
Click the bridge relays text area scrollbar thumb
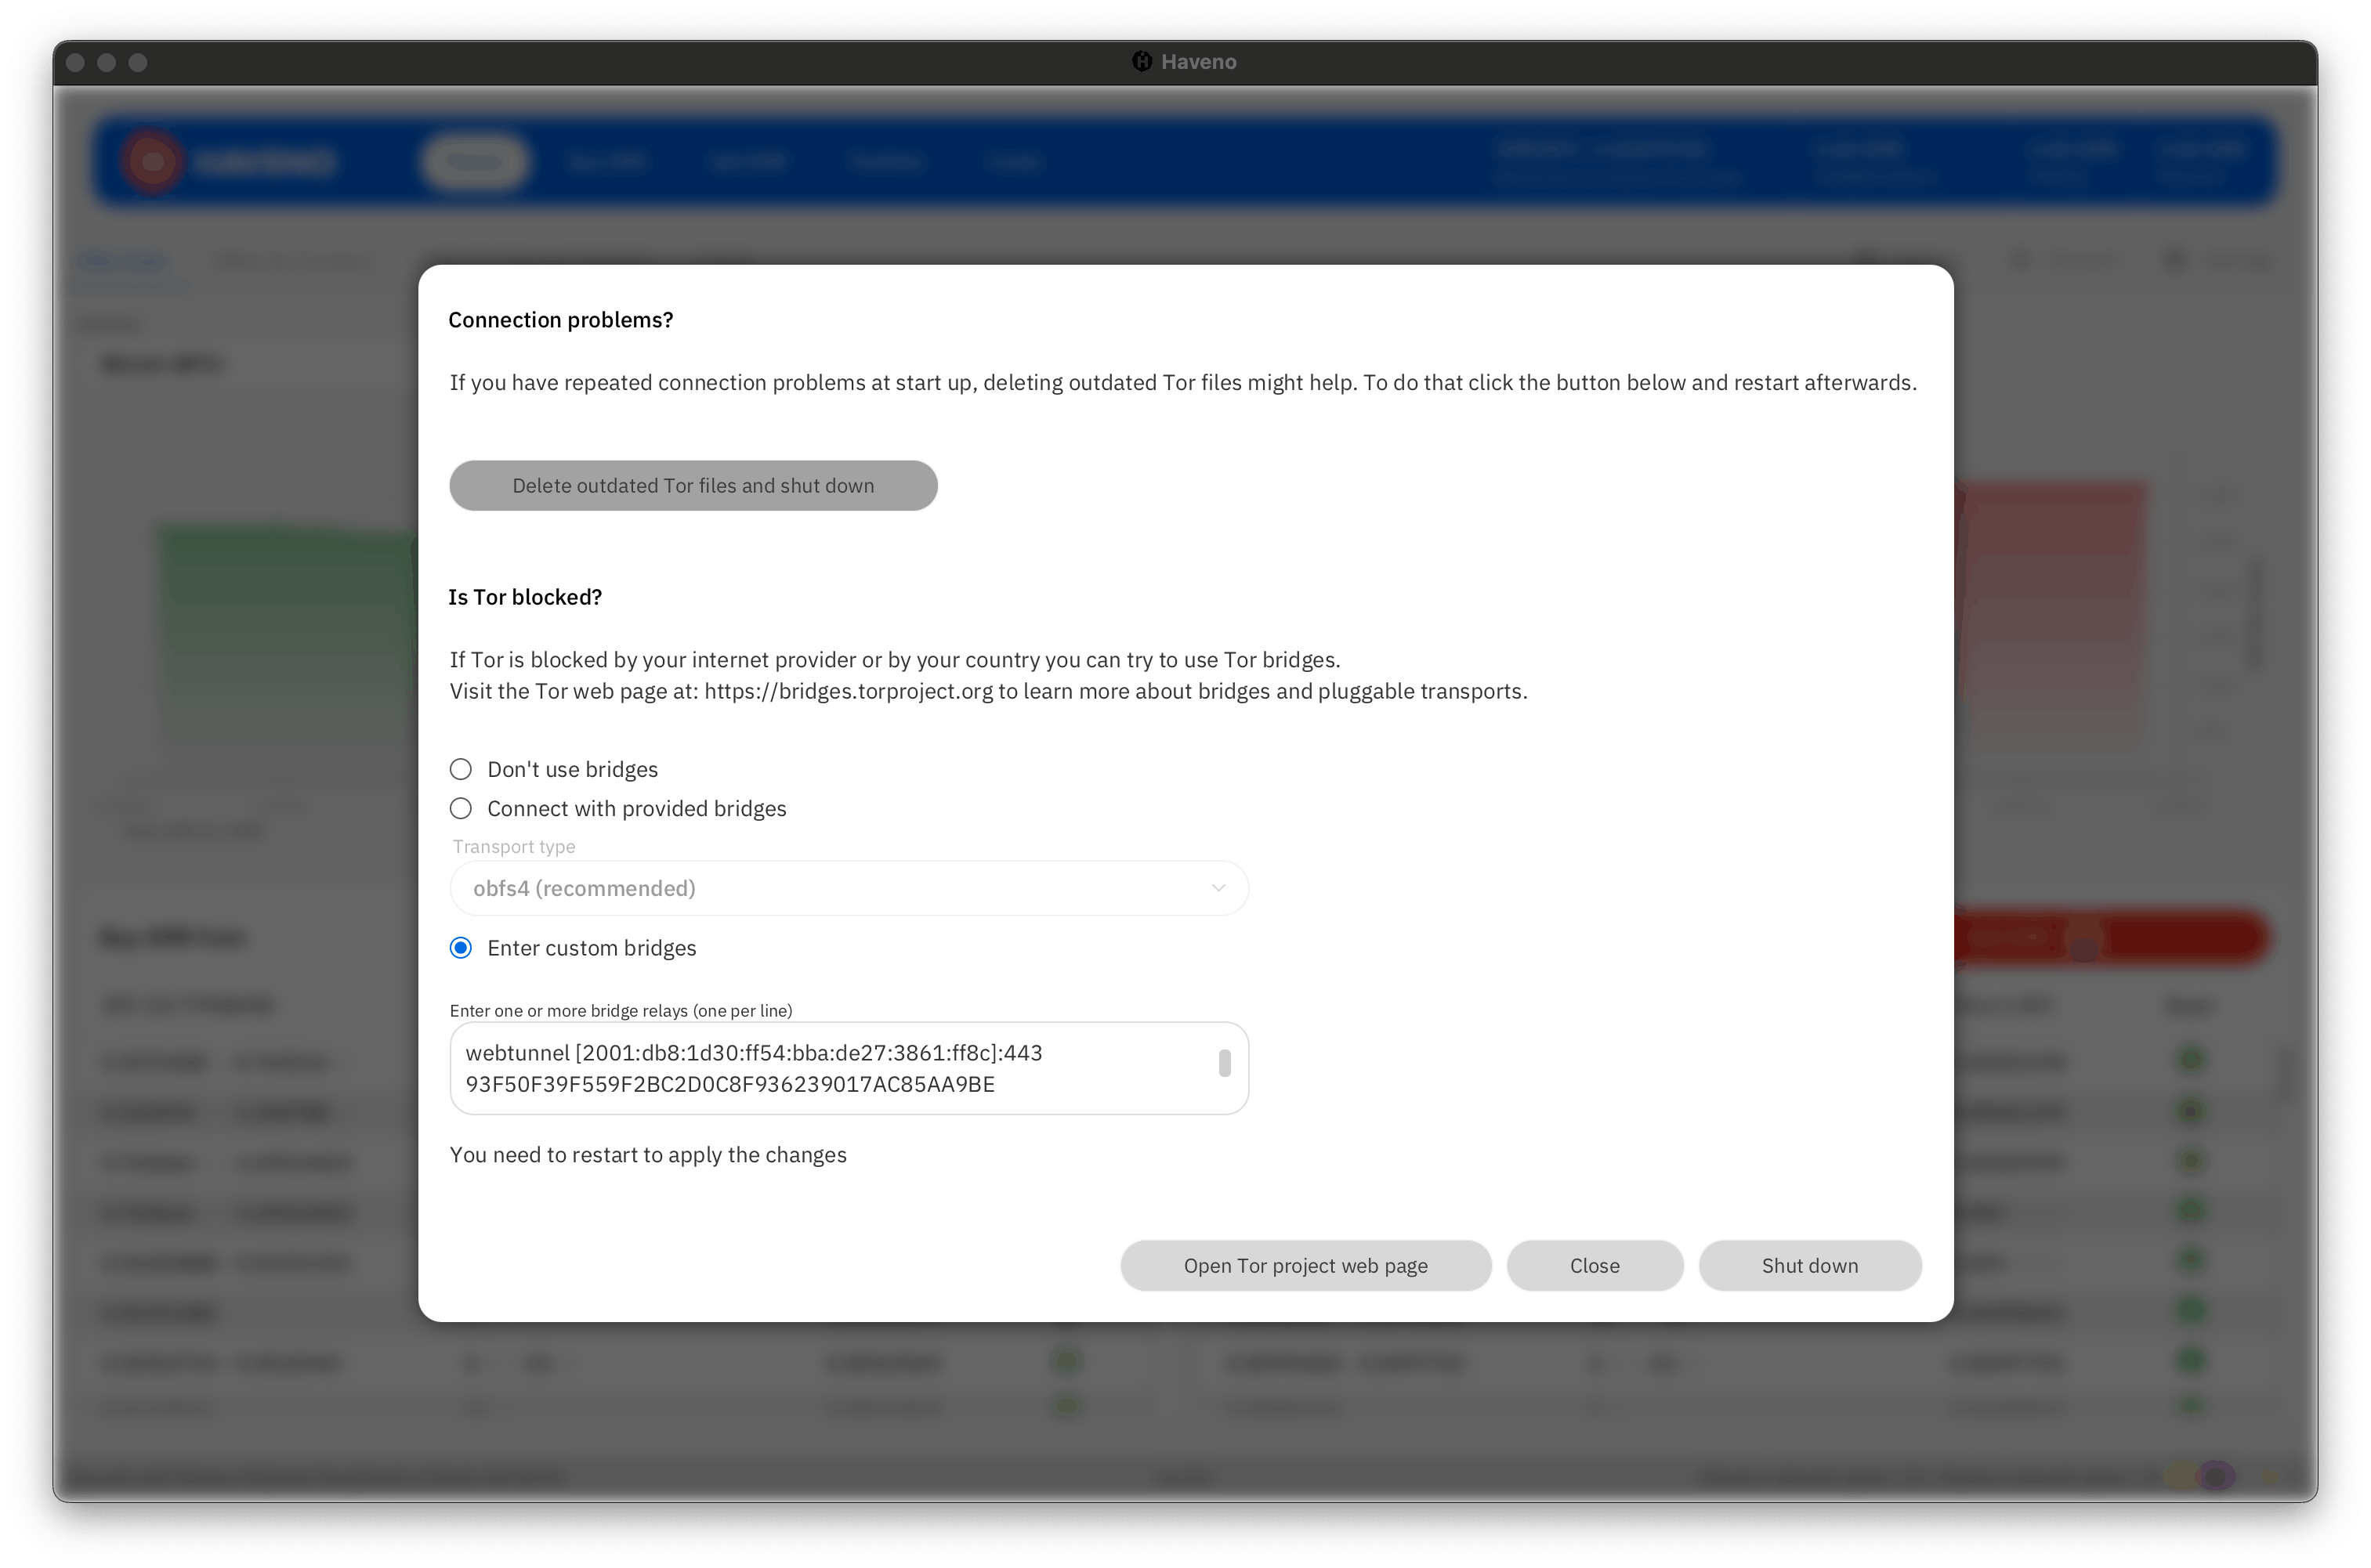1224,1063
